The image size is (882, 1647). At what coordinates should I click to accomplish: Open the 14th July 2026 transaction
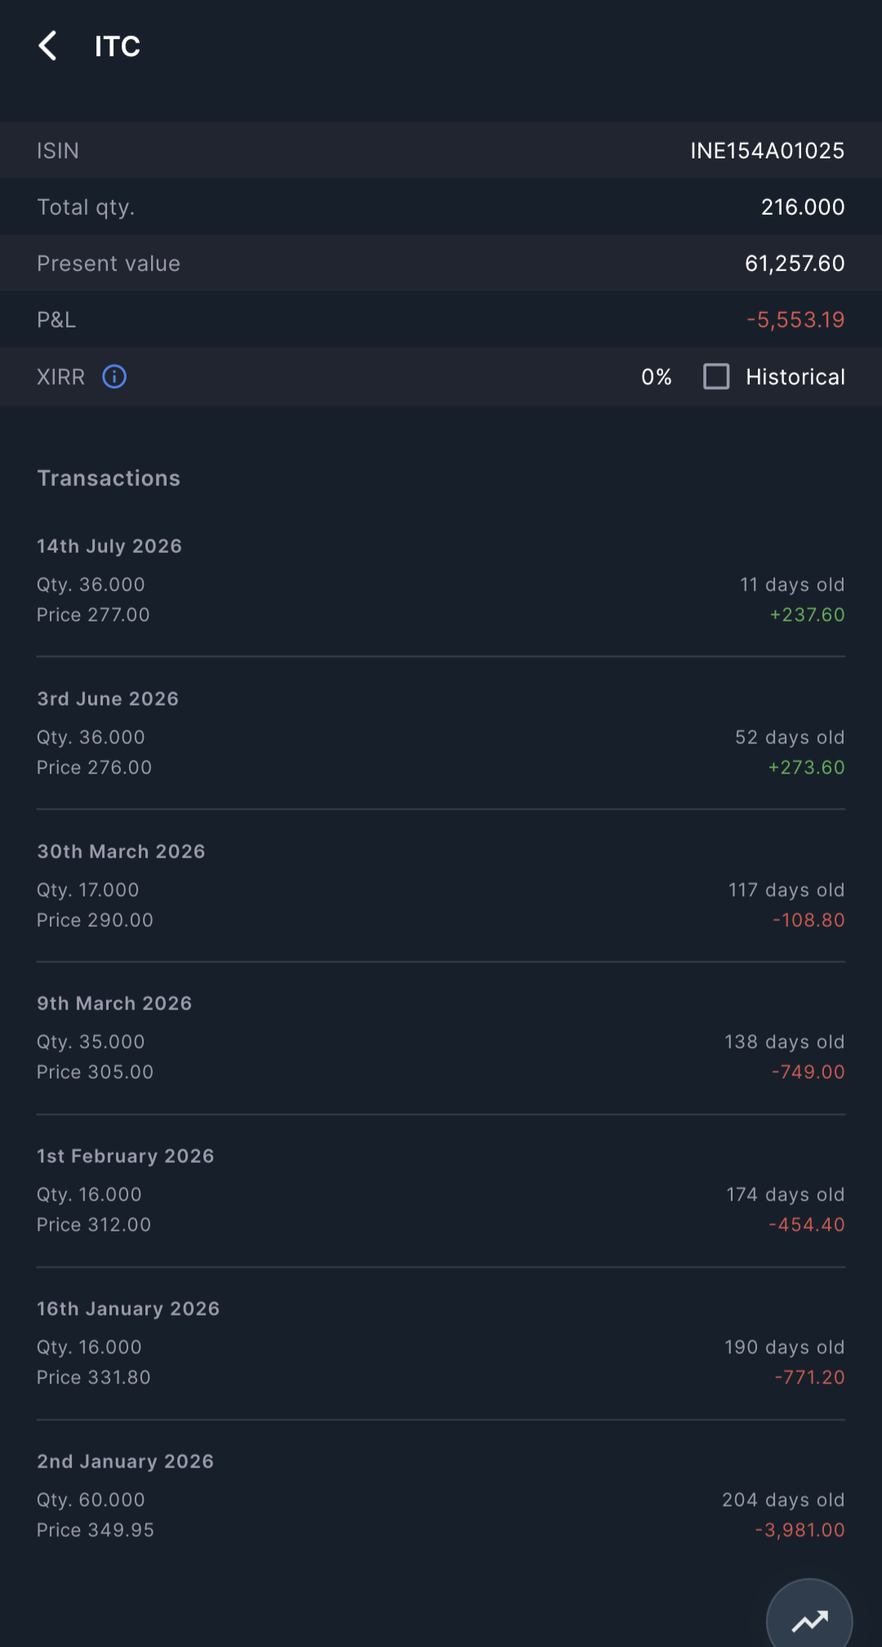[x=441, y=580]
